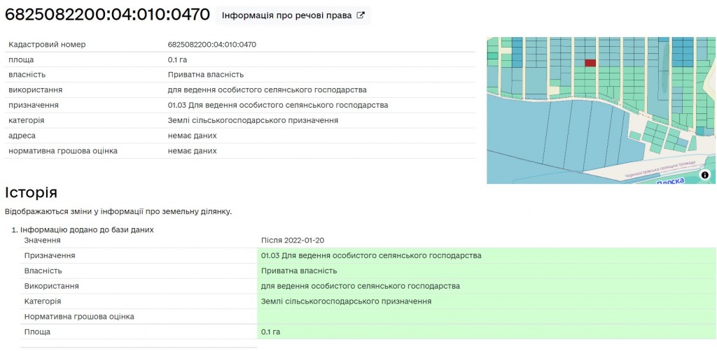The width and height of the screenshot is (717, 351).
Task: Select history entry "Інформацію додано до бази даних"
Action: 87,229
